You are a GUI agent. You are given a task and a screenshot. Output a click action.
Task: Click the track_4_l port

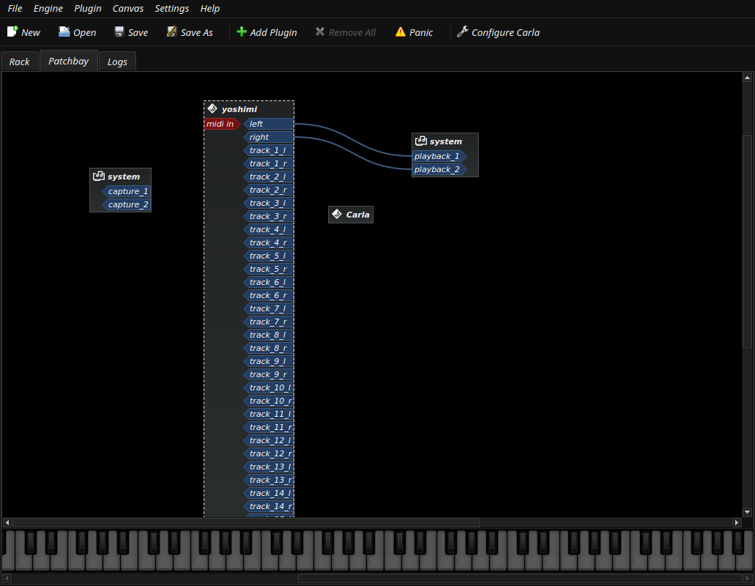pos(269,230)
